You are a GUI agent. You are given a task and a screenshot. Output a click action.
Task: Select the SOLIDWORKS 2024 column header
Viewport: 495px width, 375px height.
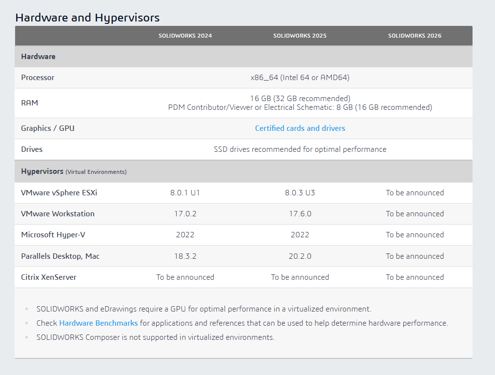click(x=185, y=35)
